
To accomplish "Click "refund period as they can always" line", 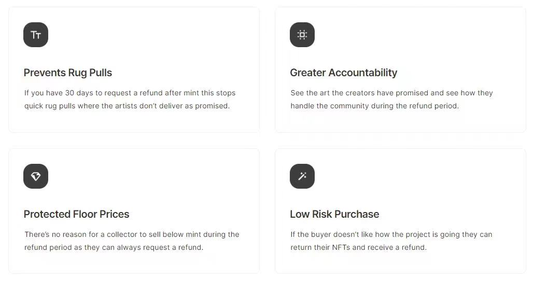I will tap(82, 247).
